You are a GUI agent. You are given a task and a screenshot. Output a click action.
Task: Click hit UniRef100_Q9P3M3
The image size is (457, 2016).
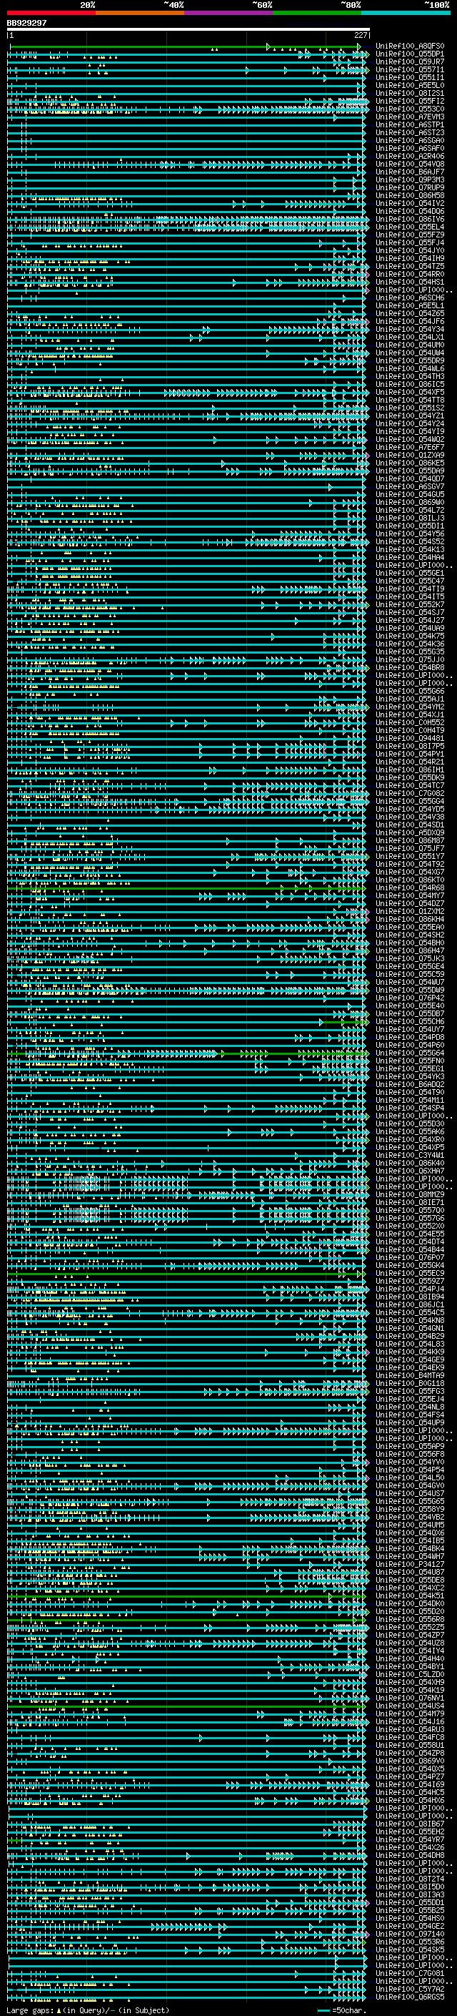[409, 180]
